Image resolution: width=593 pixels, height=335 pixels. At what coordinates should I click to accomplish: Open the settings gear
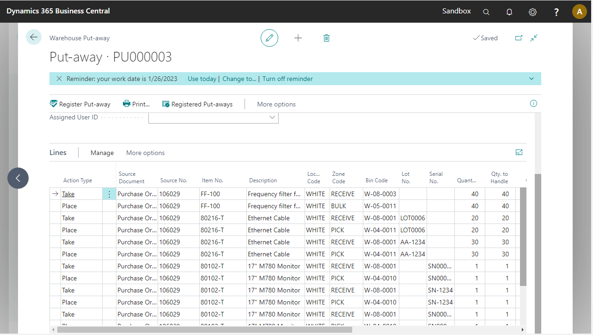tap(532, 12)
